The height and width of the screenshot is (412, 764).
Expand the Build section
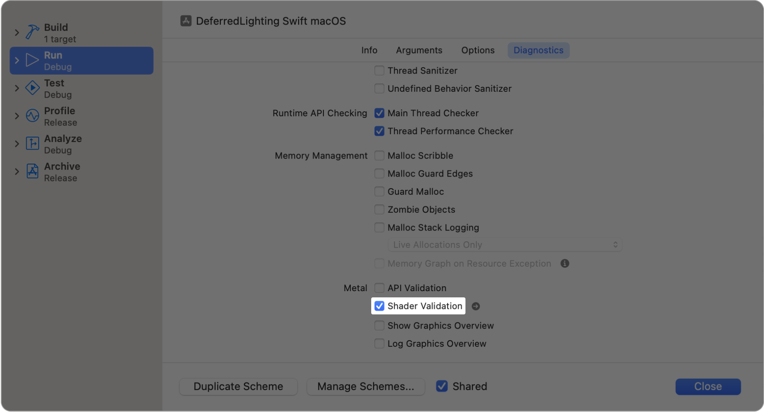[x=17, y=32]
